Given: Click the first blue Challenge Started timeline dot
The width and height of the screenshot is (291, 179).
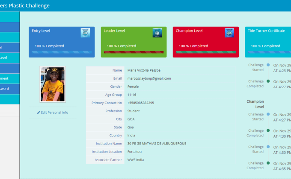Looking at the screenshot, I should pyautogui.click(x=268, y=65).
